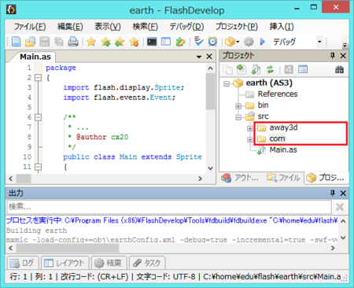Open 表示(V) menu
Screen dimensions: 354x288
click(108, 27)
